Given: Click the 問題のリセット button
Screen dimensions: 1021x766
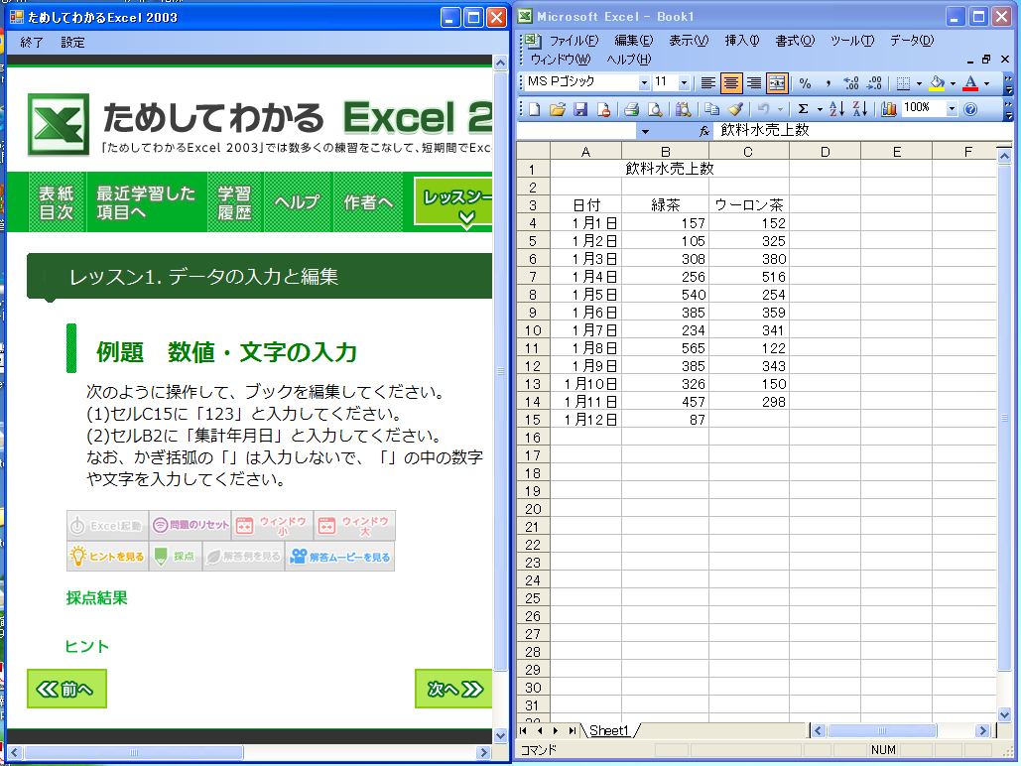Looking at the screenshot, I should point(191,526).
